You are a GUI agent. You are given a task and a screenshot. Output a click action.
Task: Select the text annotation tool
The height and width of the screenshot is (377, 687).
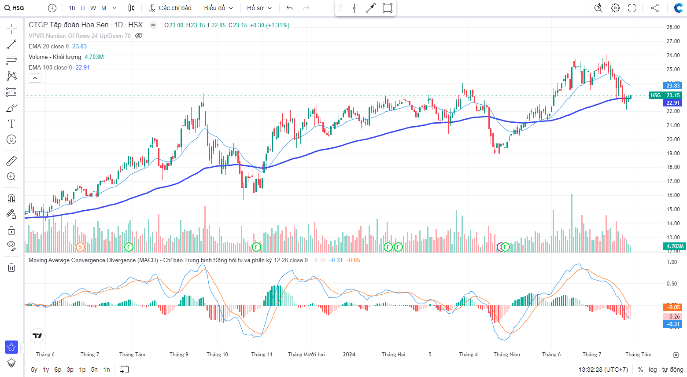coord(11,124)
